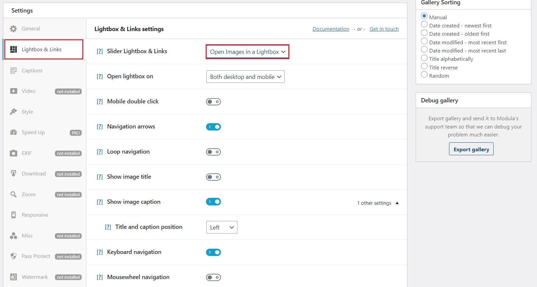The width and height of the screenshot is (537, 287).
Task: Click the General gear icon in sidebar
Action: [13, 29]
